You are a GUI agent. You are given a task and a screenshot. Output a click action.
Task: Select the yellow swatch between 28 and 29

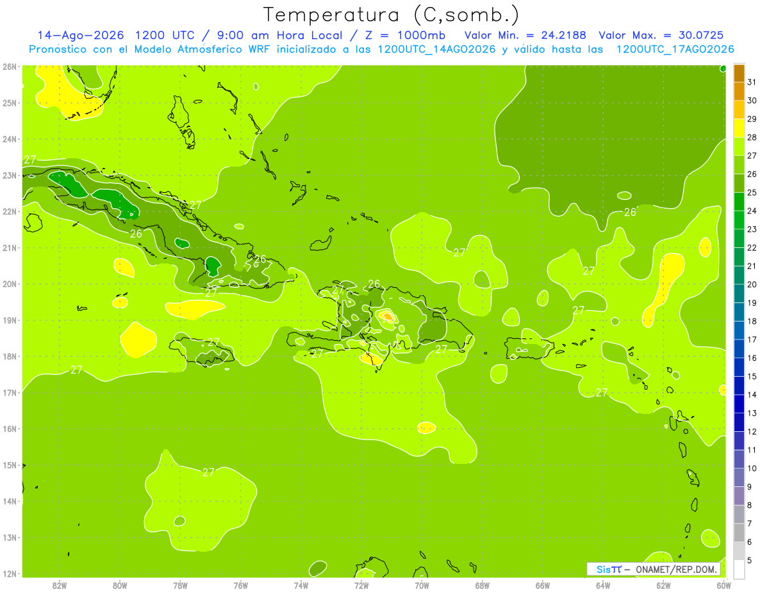click(x=739, y=128)
